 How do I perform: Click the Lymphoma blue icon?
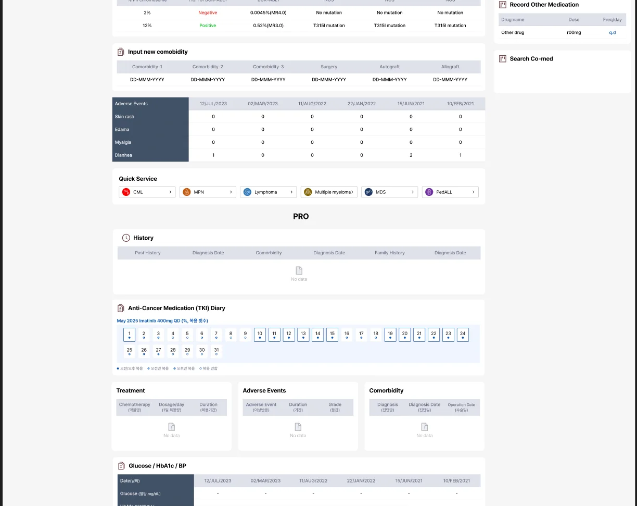(x=247, y=192)
